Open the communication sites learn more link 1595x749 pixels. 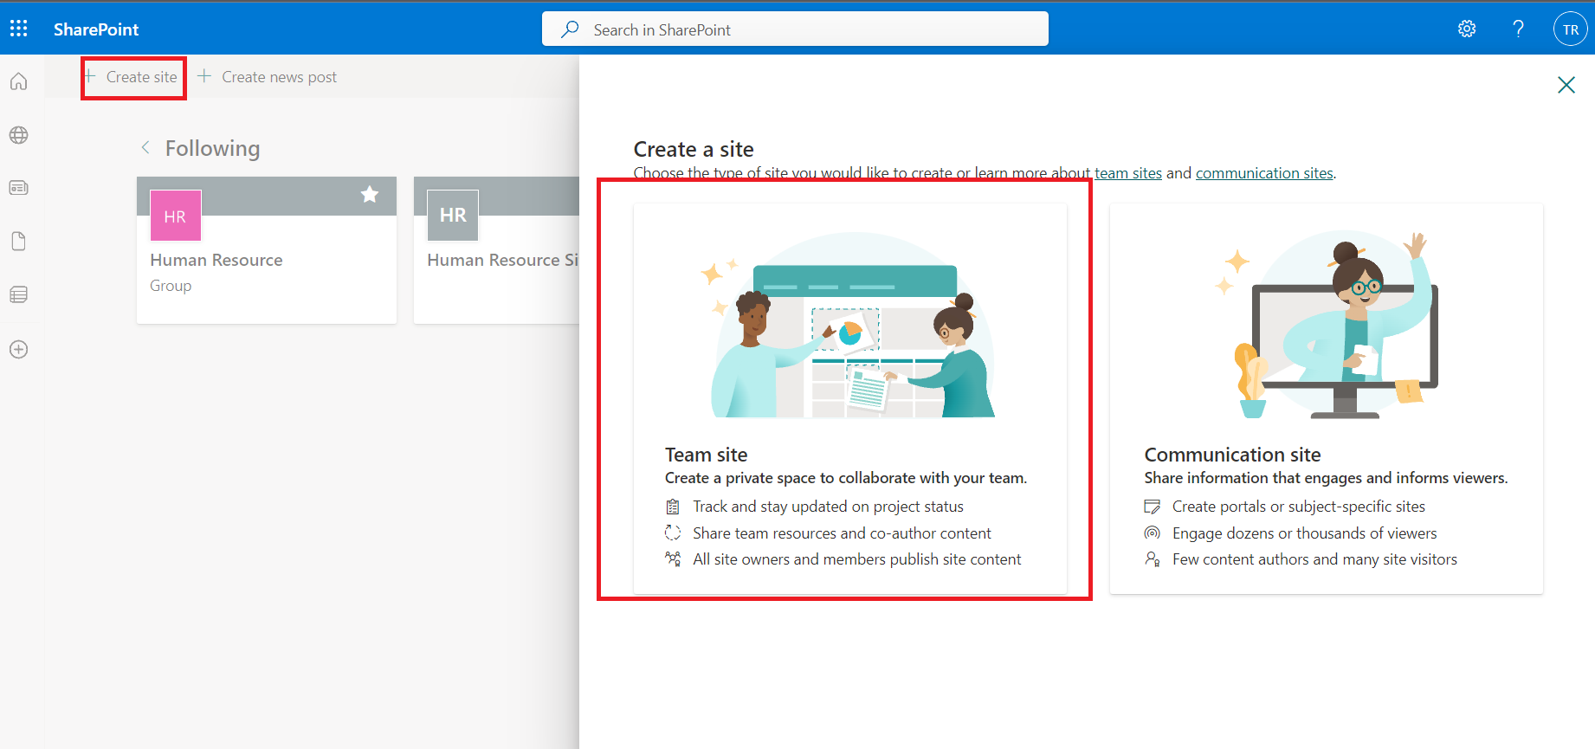[x=1264, y=173]
